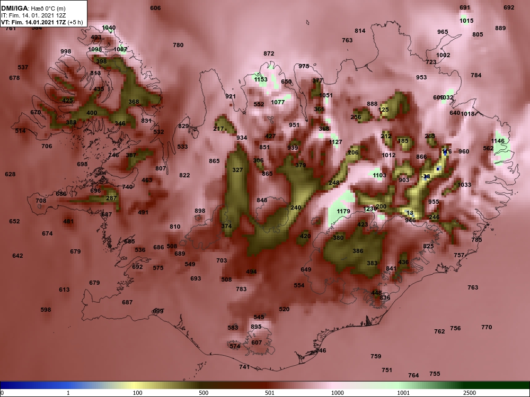
Task: Click the map value '1146'
Action: point(498,141)
